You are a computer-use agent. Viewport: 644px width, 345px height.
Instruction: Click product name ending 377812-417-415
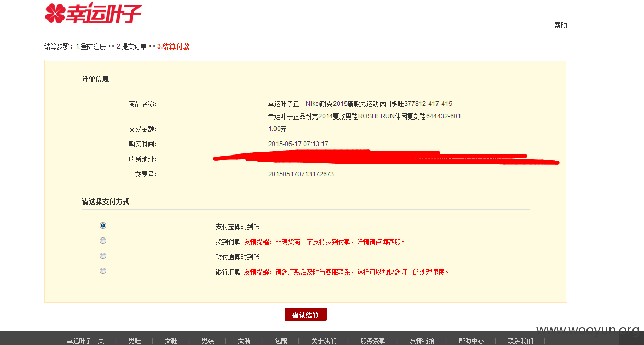pos(360,104)
